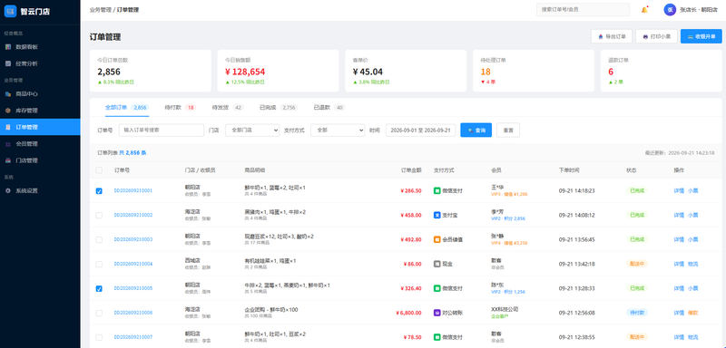Uncheck order DD202609210001 checkbox
Viewport: 726px width, 348px height.
(99, 191)
